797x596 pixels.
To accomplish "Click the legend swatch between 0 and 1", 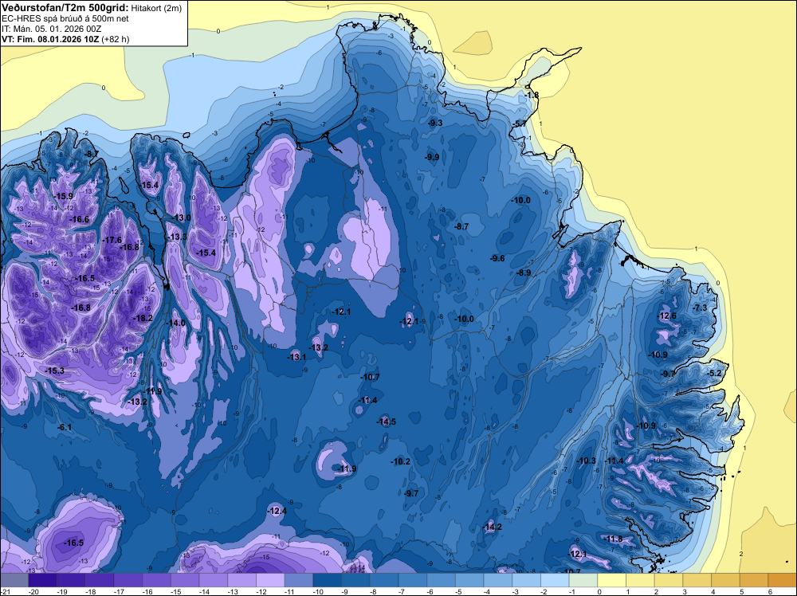I will (x=612, y=580).
